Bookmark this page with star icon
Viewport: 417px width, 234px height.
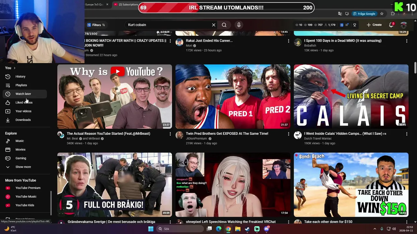(382, 14)
